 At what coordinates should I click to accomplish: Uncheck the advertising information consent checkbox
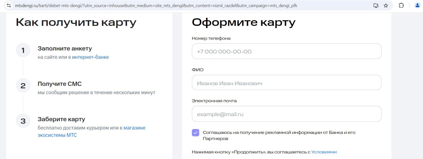[196, 133]
